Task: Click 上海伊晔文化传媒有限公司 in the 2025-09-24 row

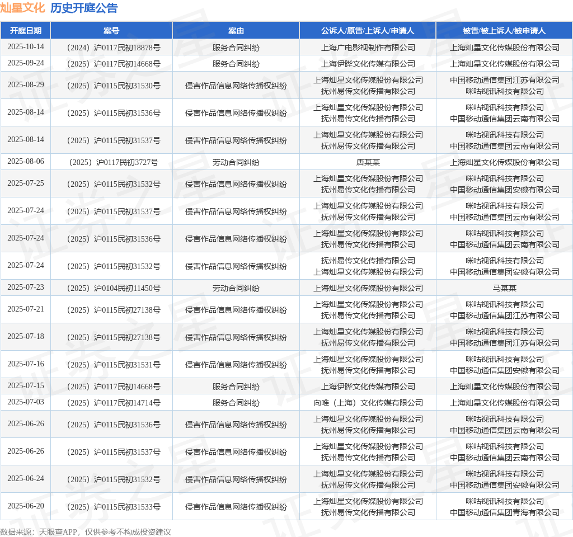Action: pos(368,64)
